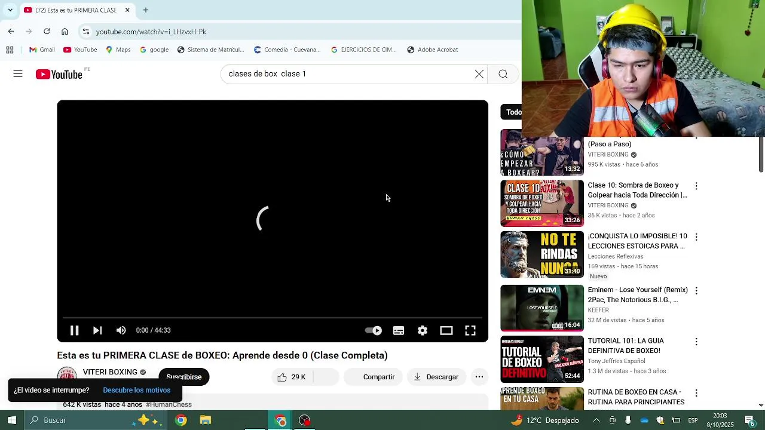Open 'No te rindas nunca' stoic thumbnail
This screenshot has width=765, height=430.
[542, 254]
